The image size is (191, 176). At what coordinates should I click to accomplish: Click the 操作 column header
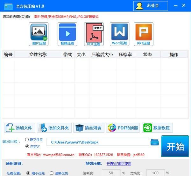[174, 54]
